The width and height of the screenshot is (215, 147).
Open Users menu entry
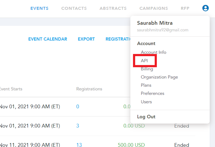click(x=146, y=102)
